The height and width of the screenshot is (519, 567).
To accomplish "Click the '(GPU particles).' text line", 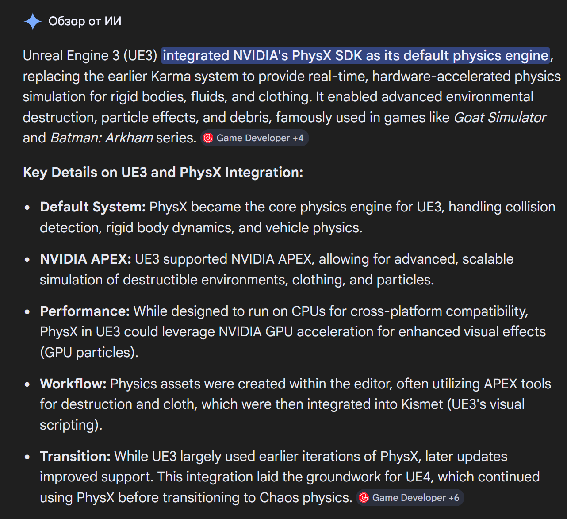I will [x=89, y=353].
